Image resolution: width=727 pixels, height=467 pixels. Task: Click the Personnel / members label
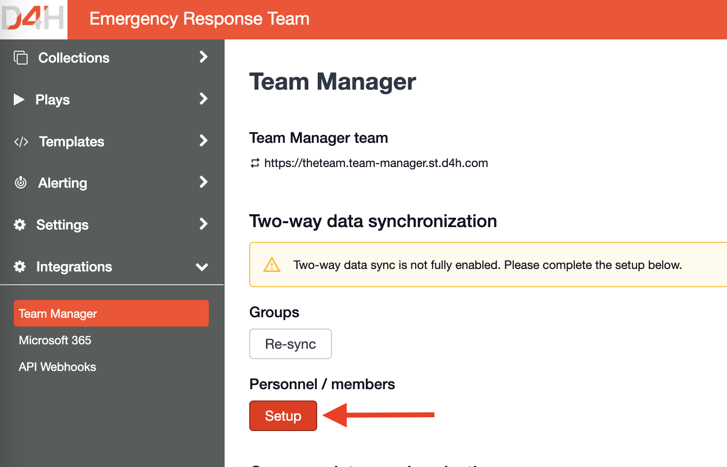(x=322, y=384)
